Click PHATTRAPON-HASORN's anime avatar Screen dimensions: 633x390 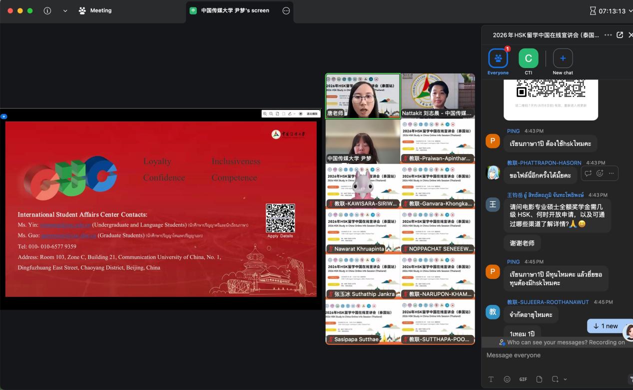click(x=493, y=173)
